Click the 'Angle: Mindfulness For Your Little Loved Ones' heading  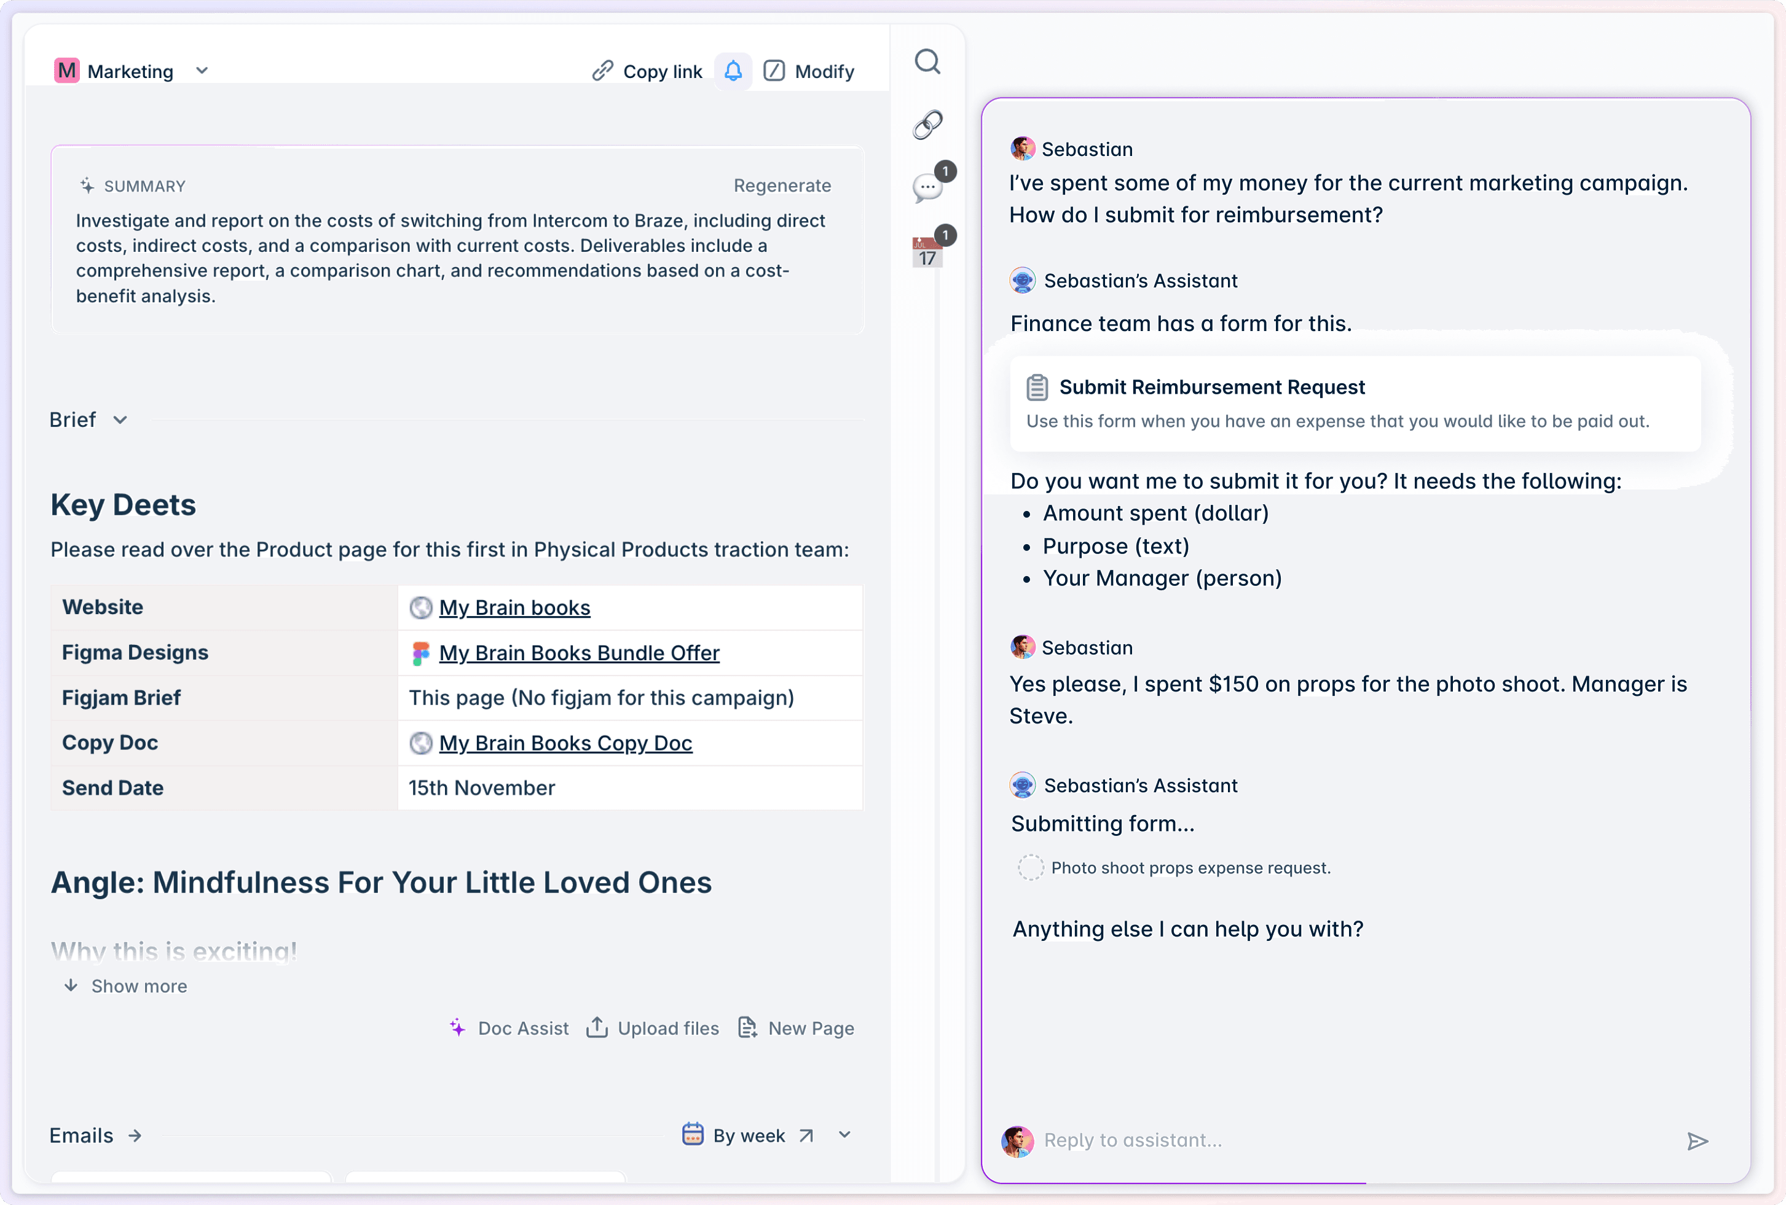click(x=381, y=883)
